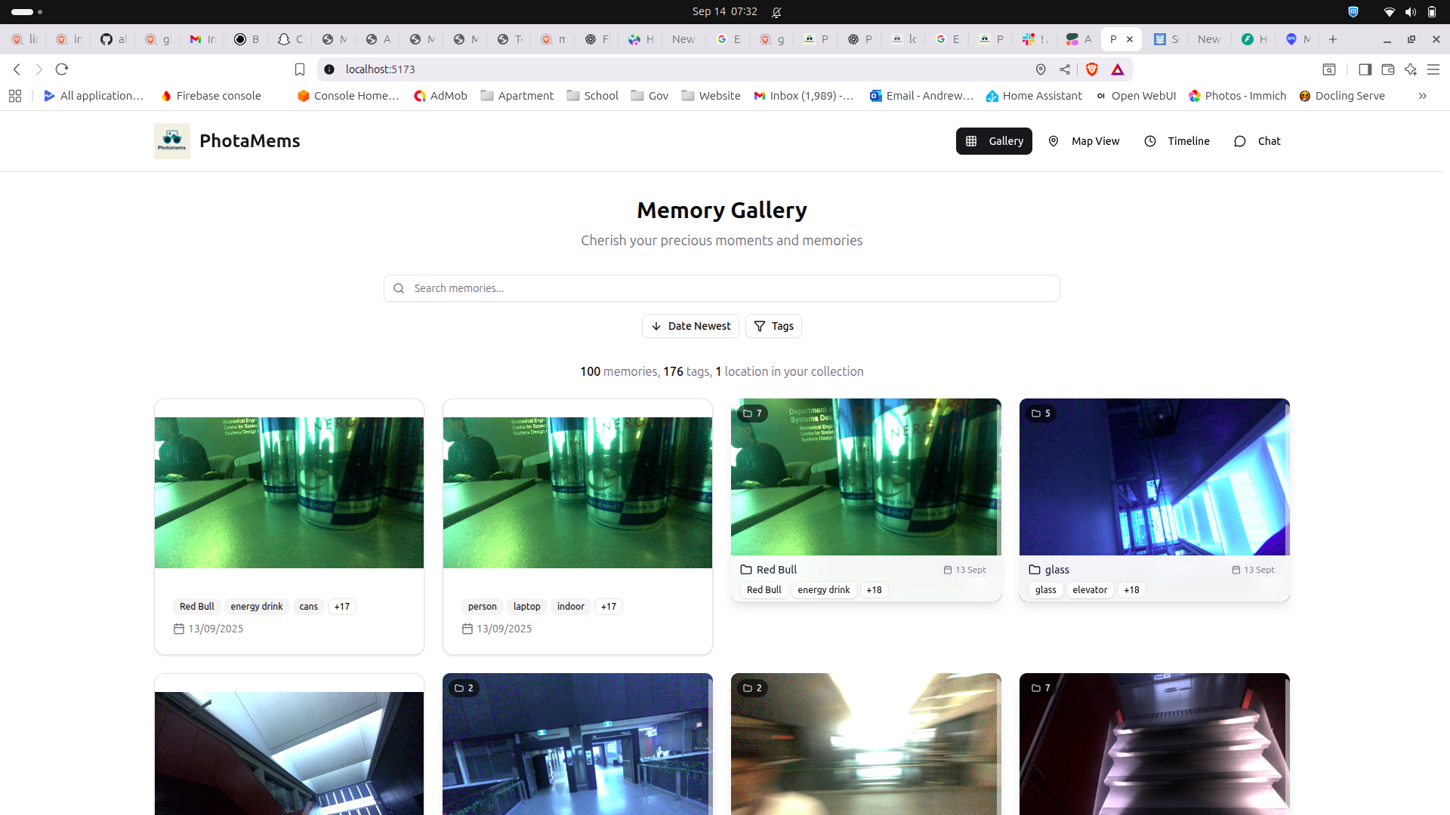Open the Timeline view
The width and height of the screenshot is (1450, 815).
(x=1177, y=141)
